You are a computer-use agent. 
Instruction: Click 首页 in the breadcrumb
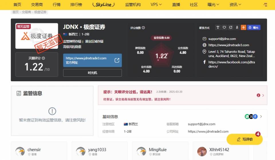coord(15,12)
